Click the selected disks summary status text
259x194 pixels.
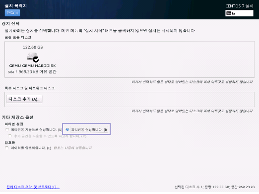(x=215, y=187)
